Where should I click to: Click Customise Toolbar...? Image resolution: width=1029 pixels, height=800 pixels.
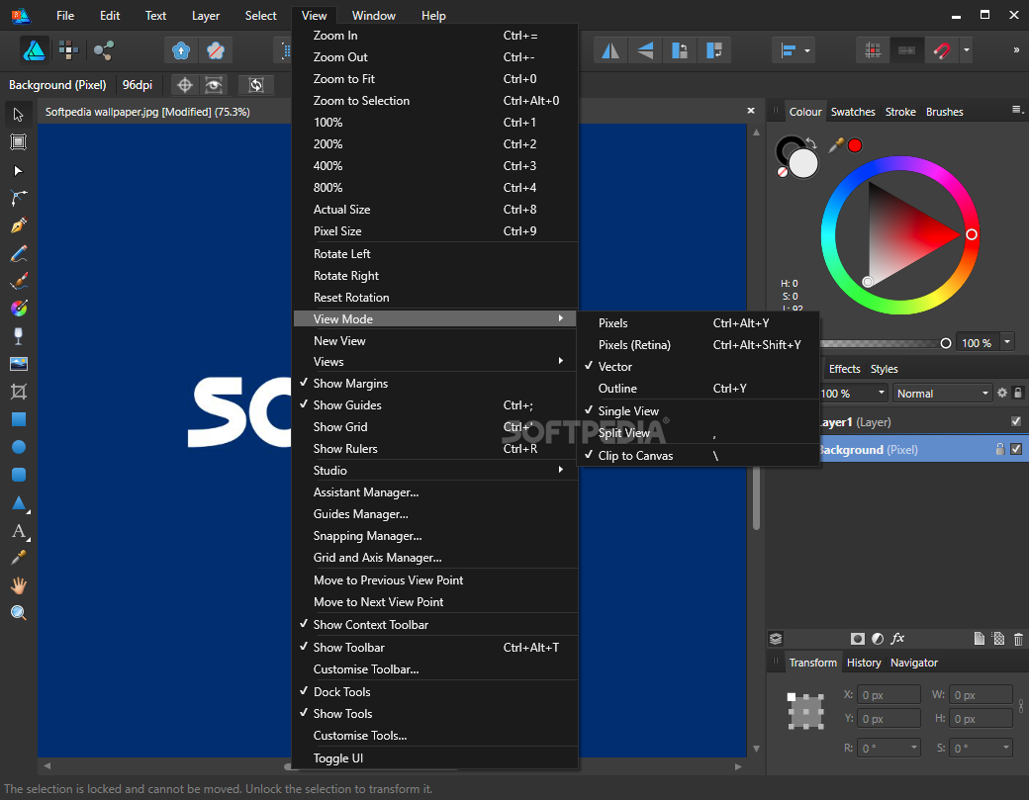pyautogui.click(x=435, y=669)
